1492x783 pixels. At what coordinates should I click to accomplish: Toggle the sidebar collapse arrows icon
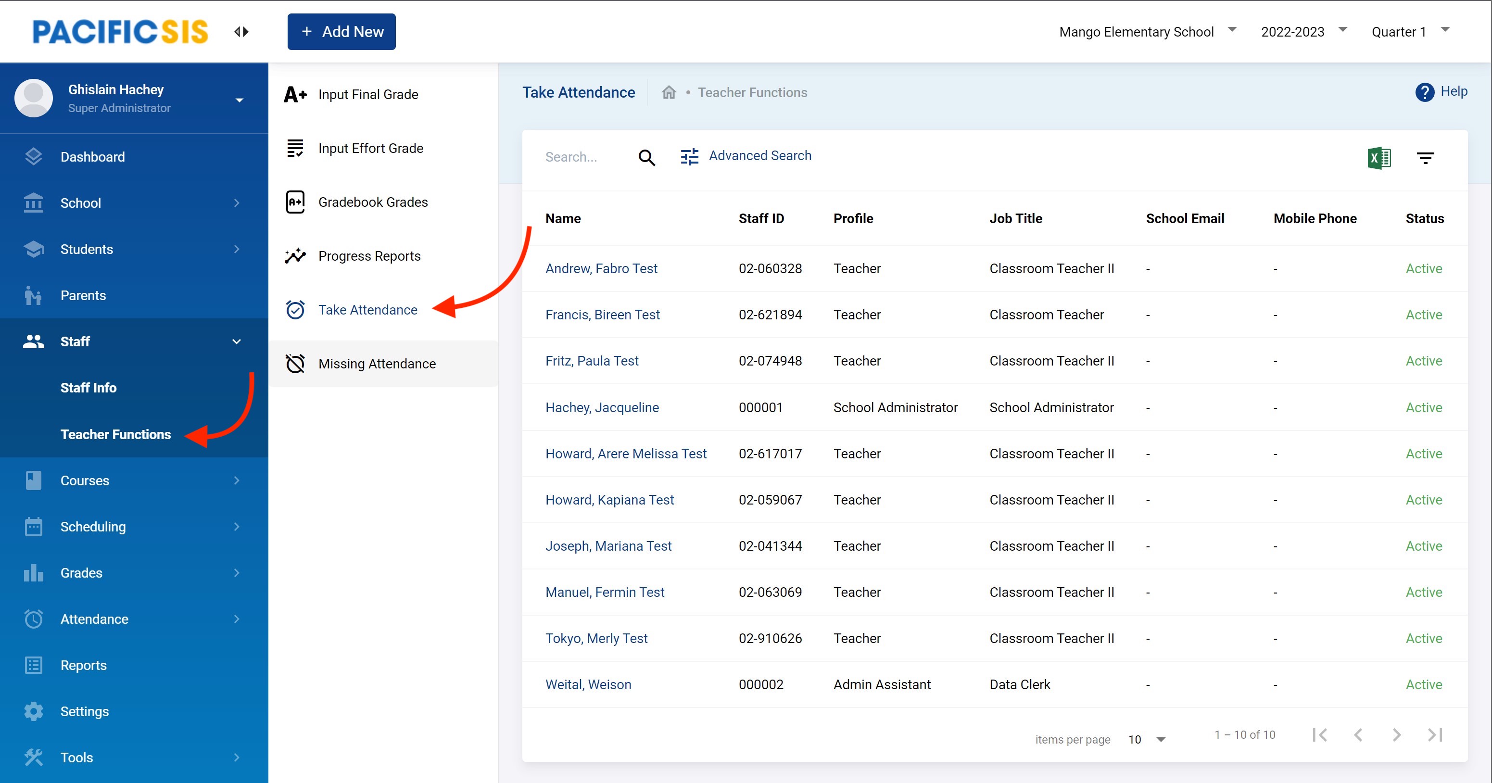(241, 32)
